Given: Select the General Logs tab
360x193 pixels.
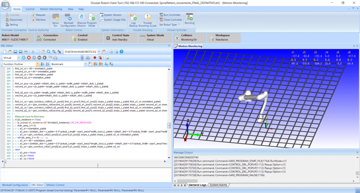Looking at the screenshot, I should click(197, 185).
